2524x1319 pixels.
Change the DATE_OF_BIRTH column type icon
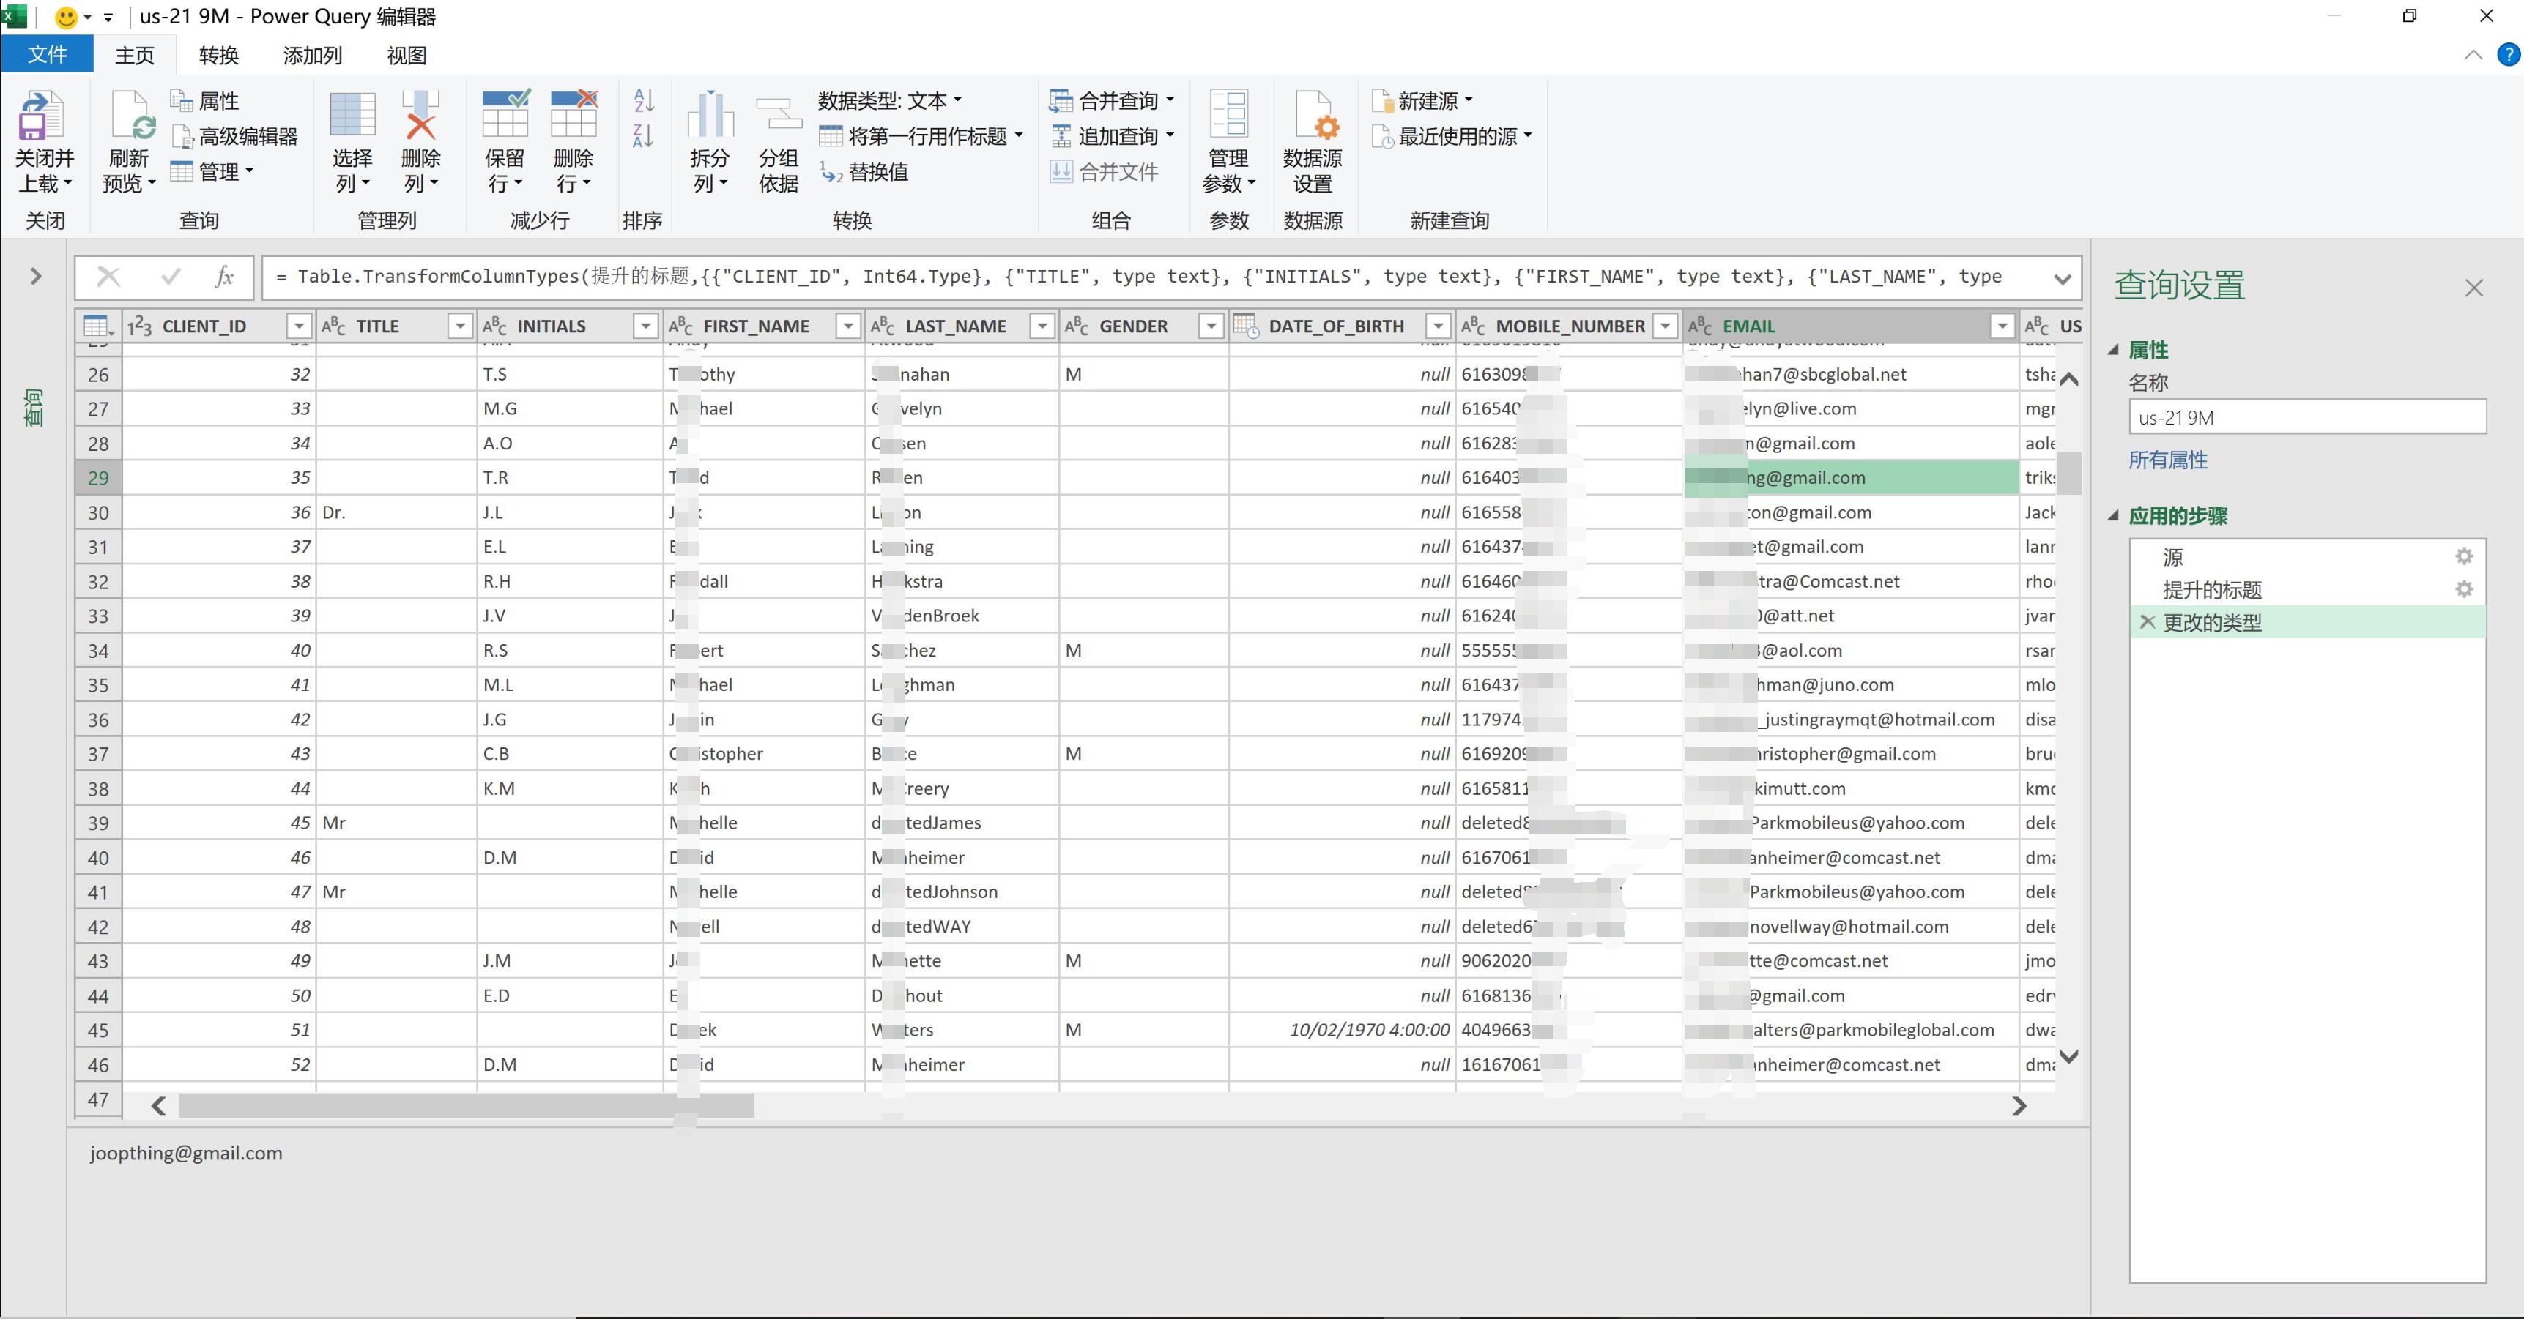click(1245, 325)
